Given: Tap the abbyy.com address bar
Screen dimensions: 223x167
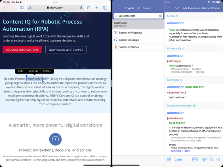Looking at the screenshot, I should pyautogui.click(x=55, y=8).
